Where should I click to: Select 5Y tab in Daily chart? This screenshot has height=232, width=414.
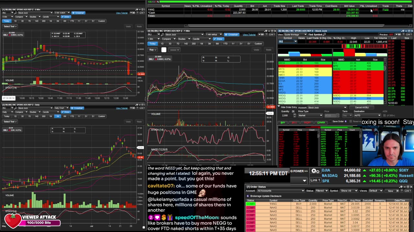[x=93, y=116]
